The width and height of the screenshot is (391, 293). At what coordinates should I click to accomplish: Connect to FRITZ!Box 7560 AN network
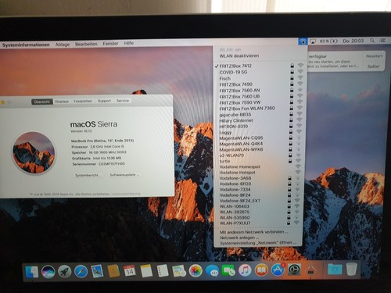click(x=260, y=91)
